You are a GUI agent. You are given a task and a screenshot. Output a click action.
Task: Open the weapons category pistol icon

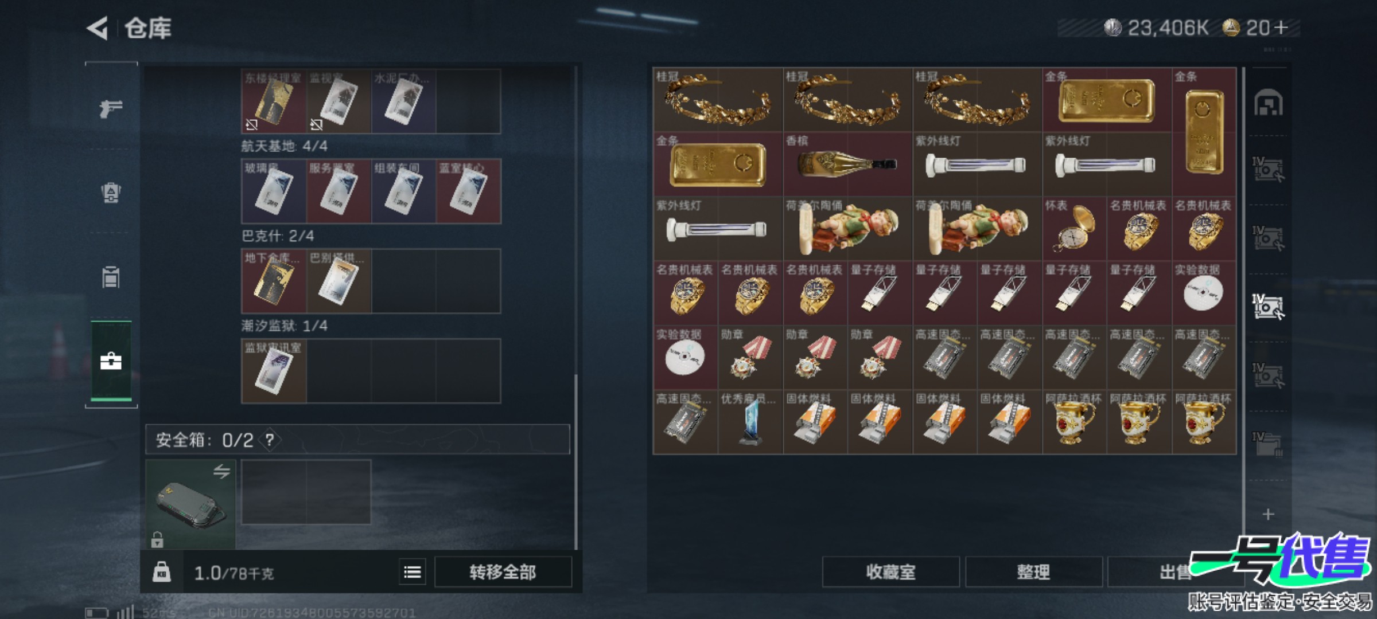111,108
